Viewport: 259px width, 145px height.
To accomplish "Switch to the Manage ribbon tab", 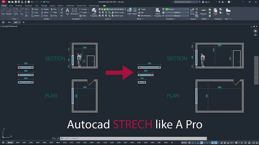I will pos(44,6).
